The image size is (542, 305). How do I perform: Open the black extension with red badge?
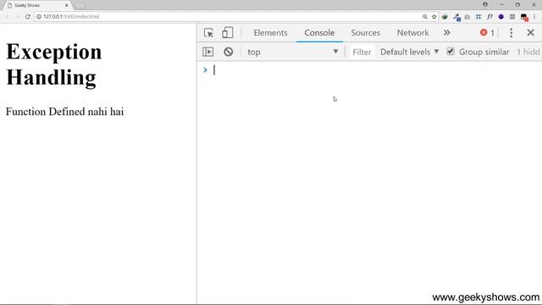tap(524, 17)
